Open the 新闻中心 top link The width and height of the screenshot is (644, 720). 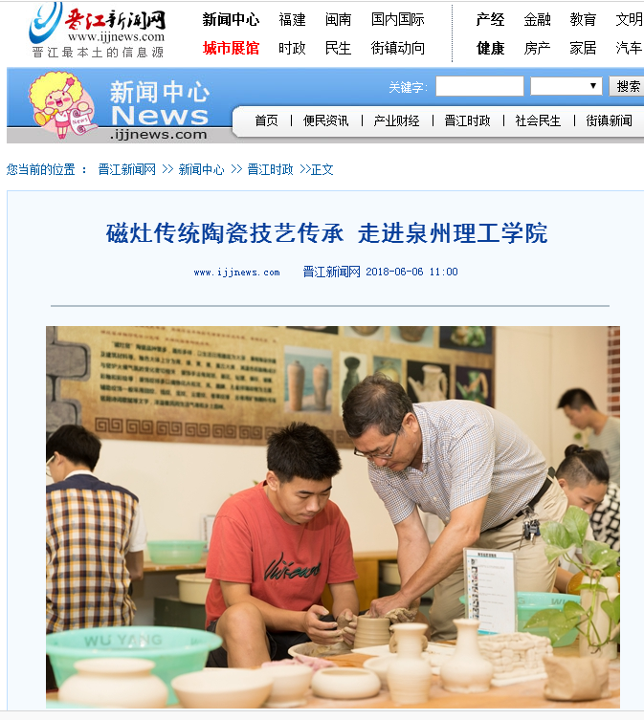232,20
